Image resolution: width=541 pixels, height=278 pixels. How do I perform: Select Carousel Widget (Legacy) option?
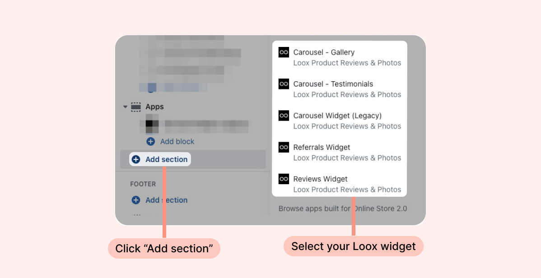click(x=340, y=120)
